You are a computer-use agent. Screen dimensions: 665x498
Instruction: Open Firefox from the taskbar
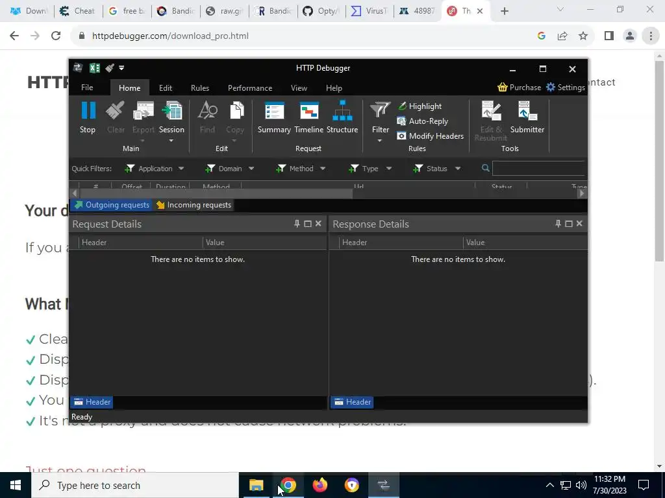click(320, 485)
